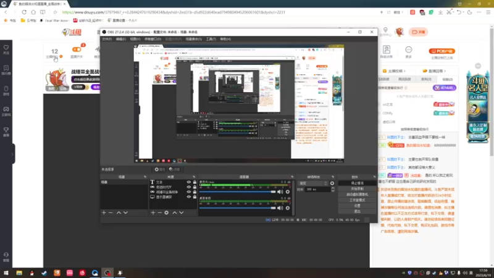Open the OBS Studio taskbar icon
This screenshot has width=494, height=278.
(107, 273)
